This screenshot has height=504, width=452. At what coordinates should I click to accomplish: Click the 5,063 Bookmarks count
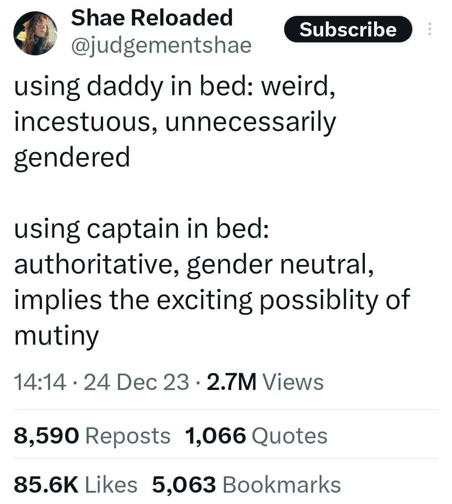(x=247, y=484)
